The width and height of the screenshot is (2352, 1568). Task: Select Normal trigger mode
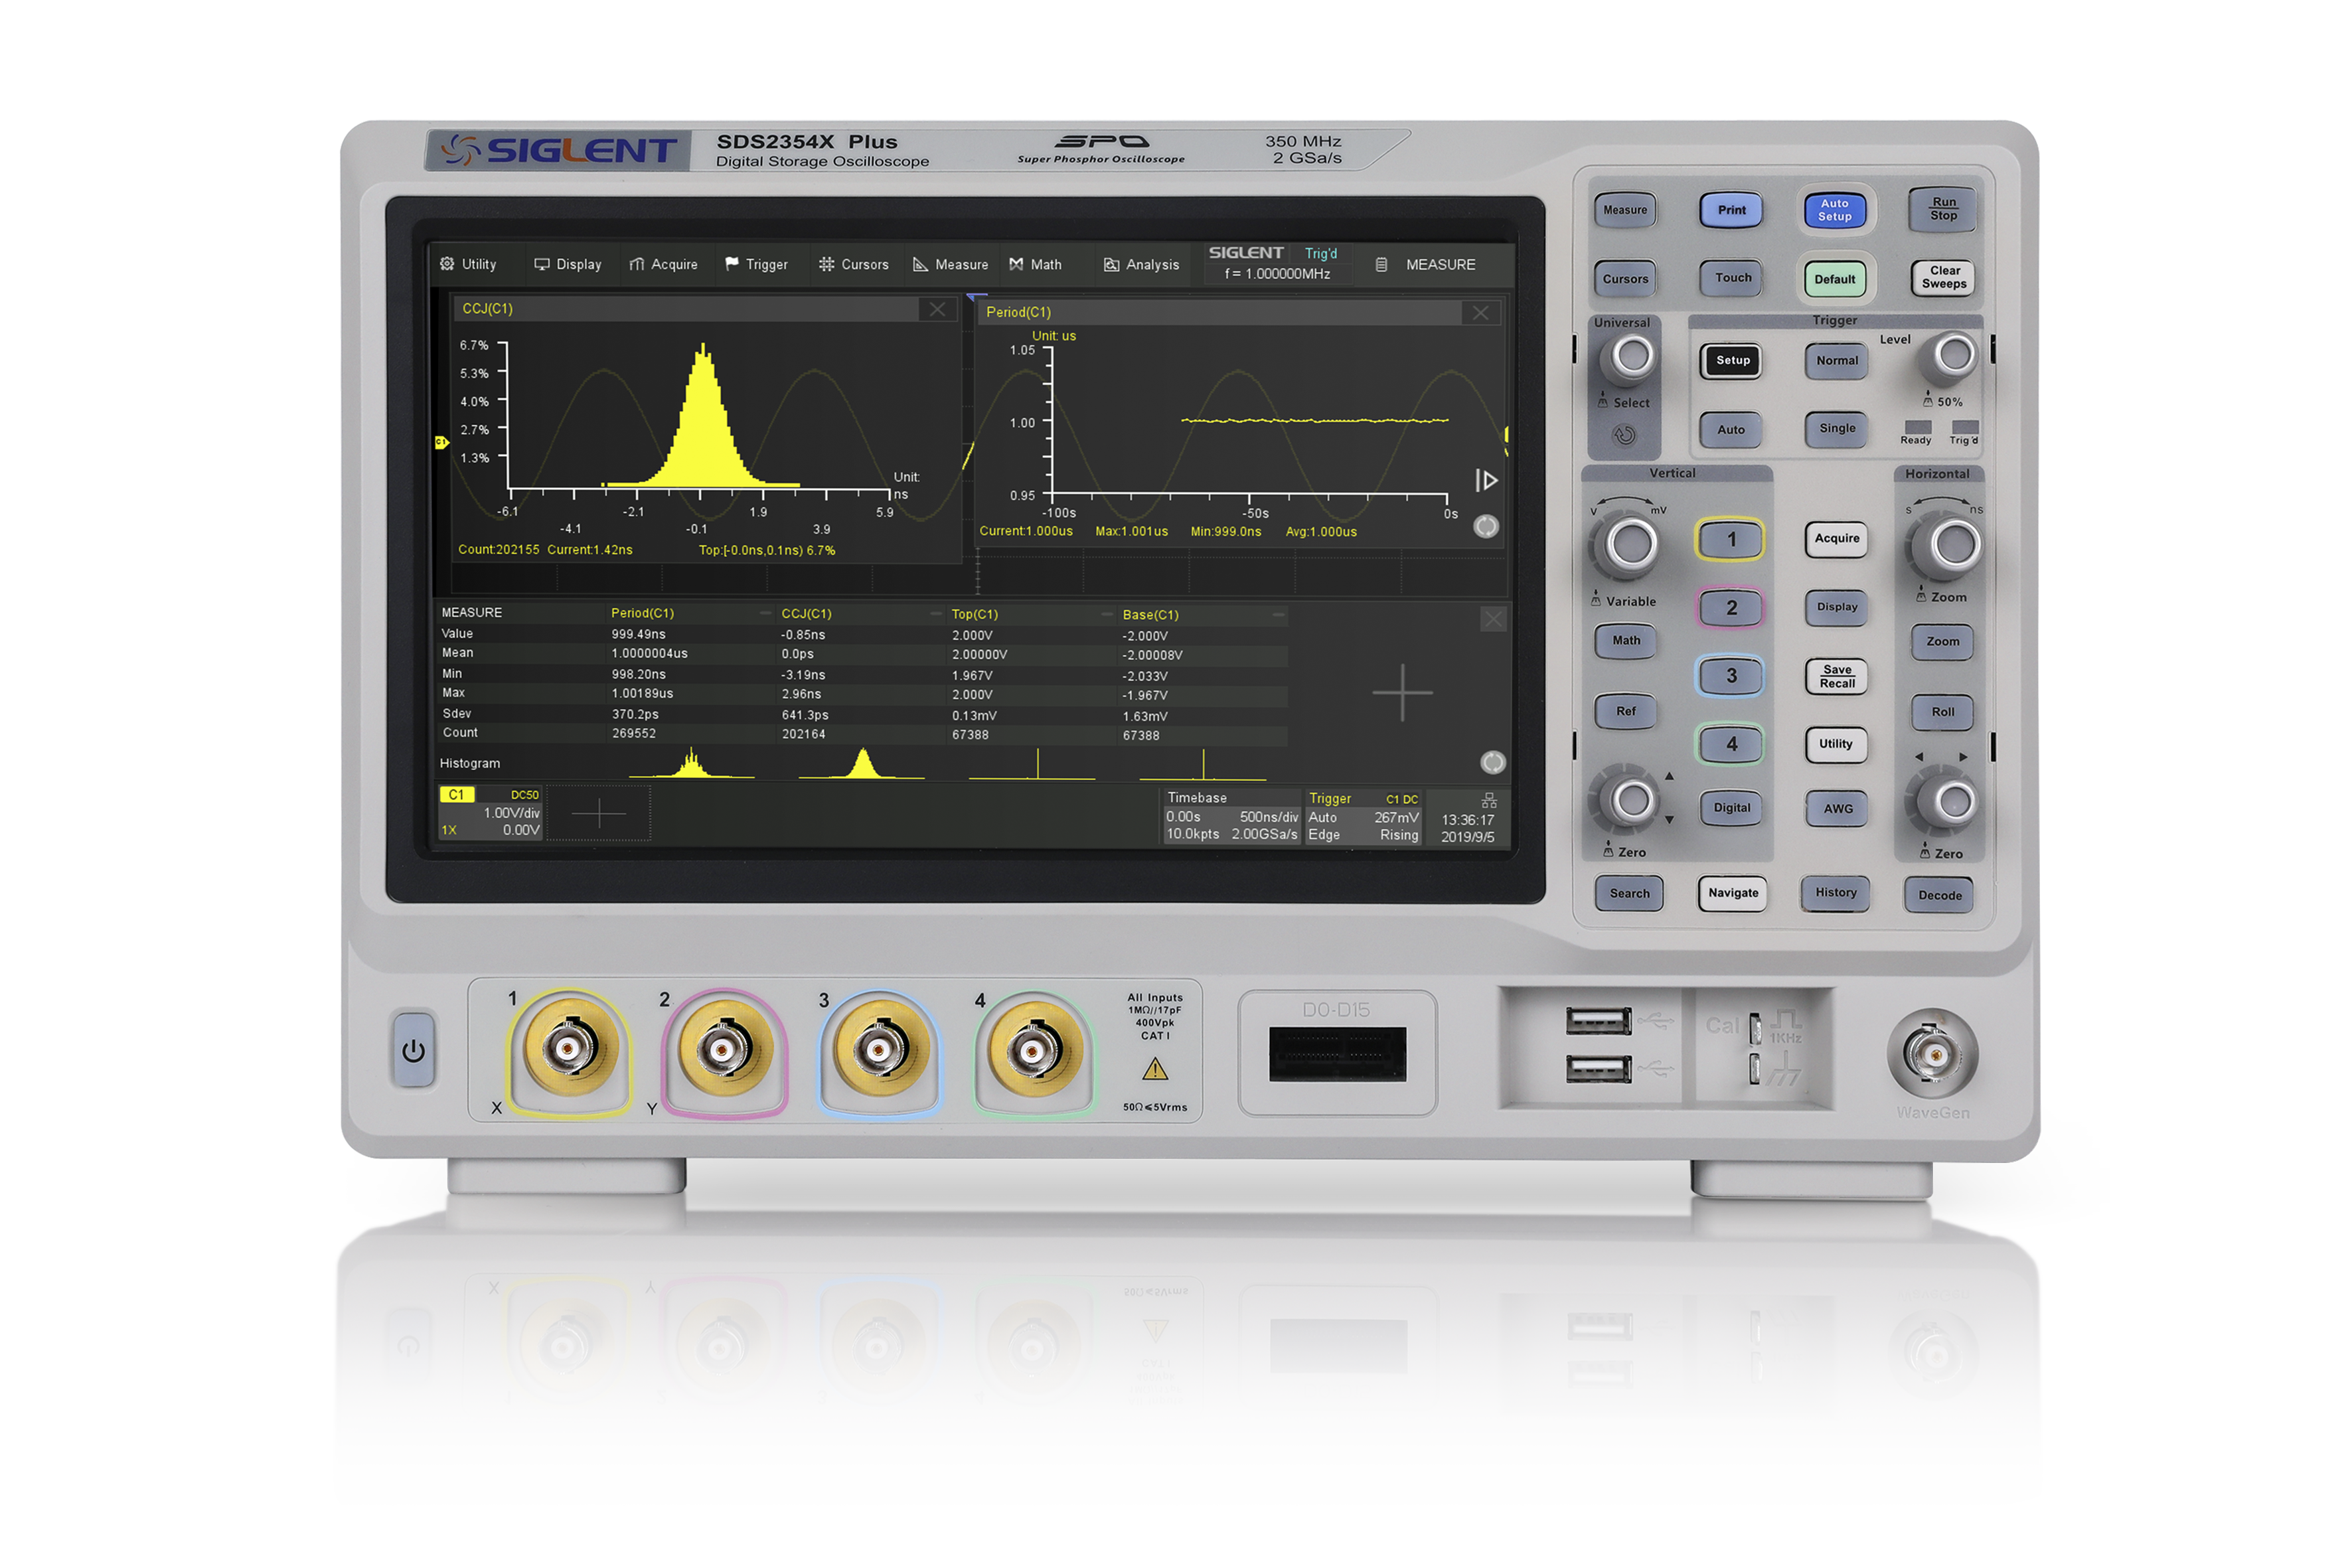click(1837, 361)
